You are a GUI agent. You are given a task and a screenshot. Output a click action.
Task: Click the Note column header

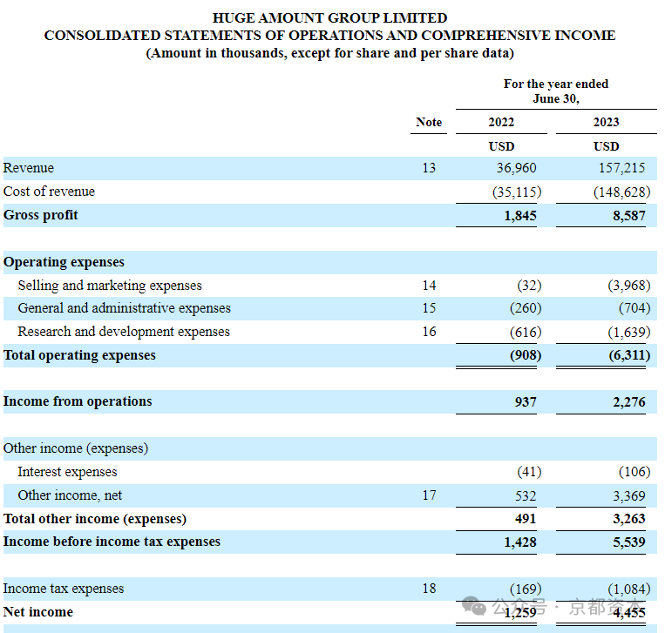(x=429, y=122)
